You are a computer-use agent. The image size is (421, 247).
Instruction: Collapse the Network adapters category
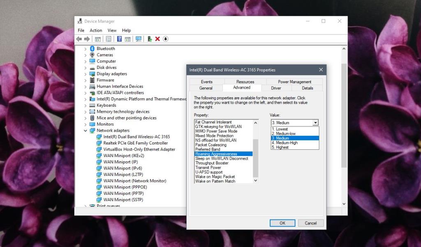(x=86, y=130)
